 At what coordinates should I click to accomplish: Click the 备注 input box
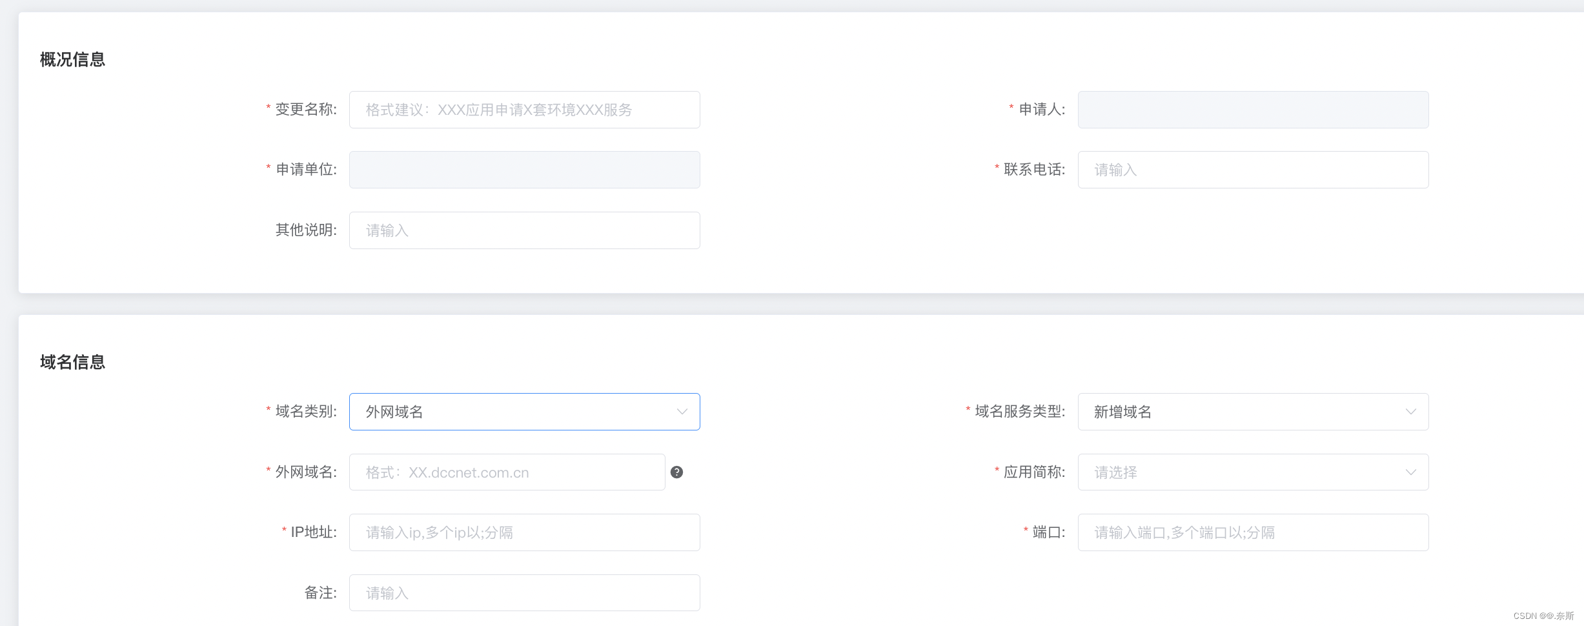tap(523, 592)
